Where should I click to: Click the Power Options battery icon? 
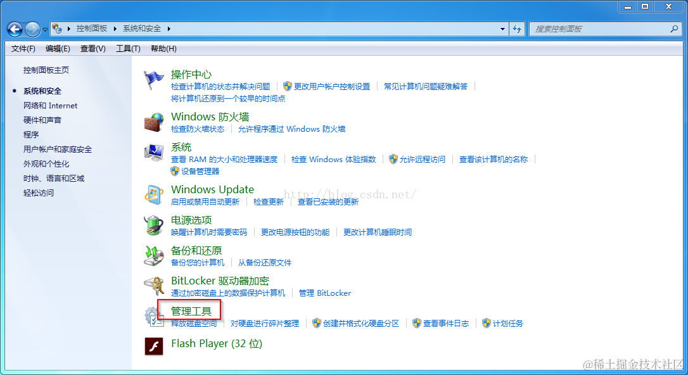click(153, 226)
